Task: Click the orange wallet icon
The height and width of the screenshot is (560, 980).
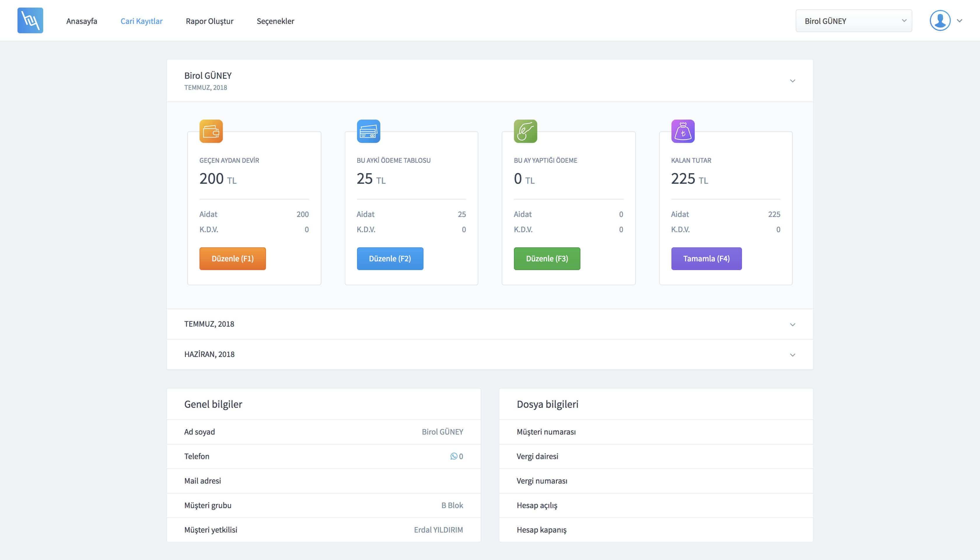Action: point(211,132)
